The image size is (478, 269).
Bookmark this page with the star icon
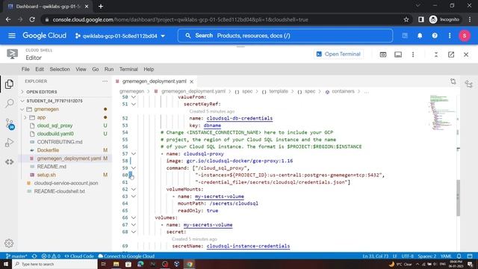click(406, 19)
